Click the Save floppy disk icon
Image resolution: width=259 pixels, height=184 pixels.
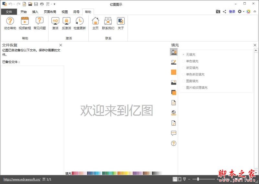(36, 4)
